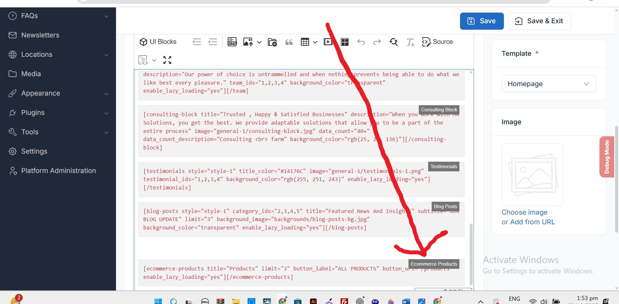Expand the Appearance sidebar menu
The image size is (619, 304).
[58, 93]
